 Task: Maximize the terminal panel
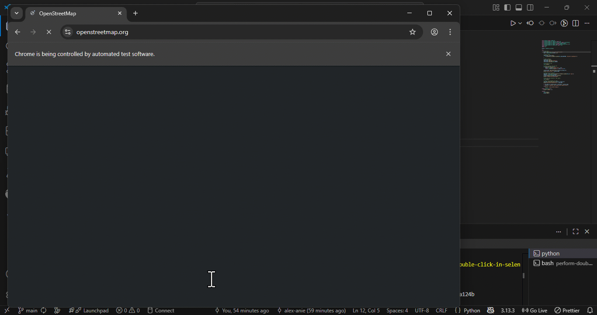click(x=575, y=231)
